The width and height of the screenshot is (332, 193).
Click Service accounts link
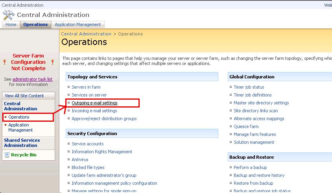(87, 144)
